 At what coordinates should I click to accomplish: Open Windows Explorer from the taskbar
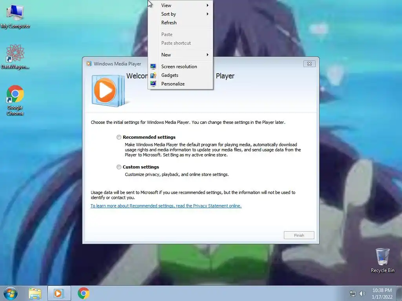(35, 294)
